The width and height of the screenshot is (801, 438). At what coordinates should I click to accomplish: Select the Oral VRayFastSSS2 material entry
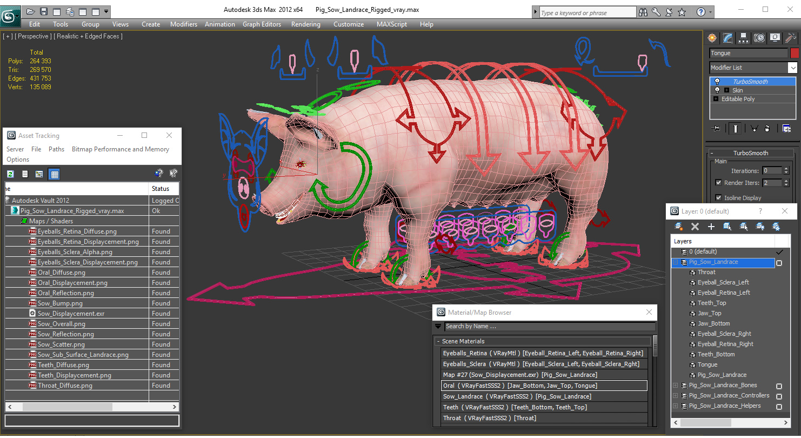(544, 386)
